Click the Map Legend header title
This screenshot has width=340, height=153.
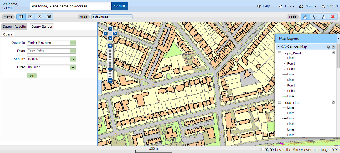(x=289, y=39)
